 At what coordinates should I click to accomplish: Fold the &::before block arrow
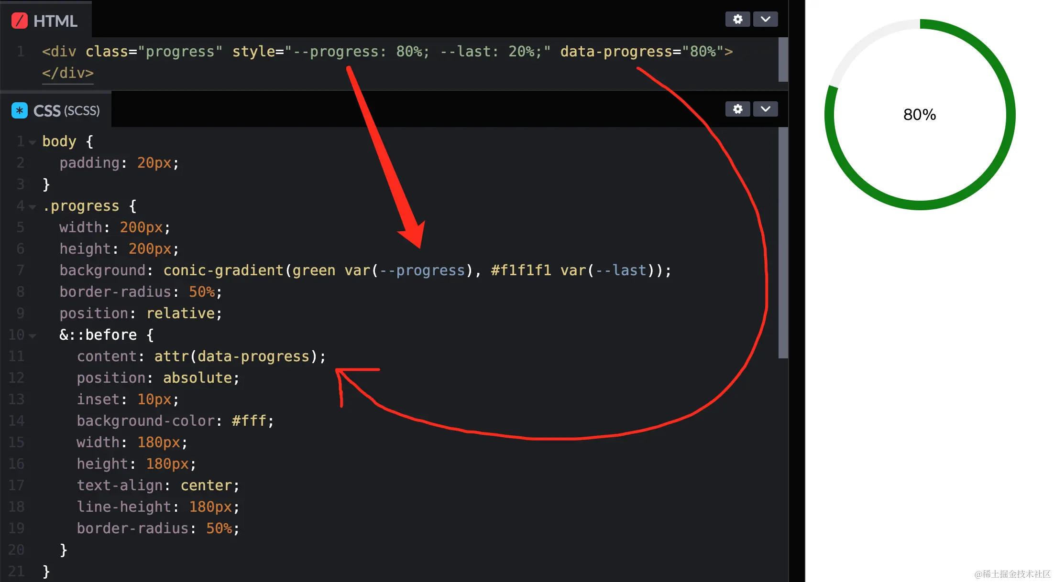(x=33, y=336)
